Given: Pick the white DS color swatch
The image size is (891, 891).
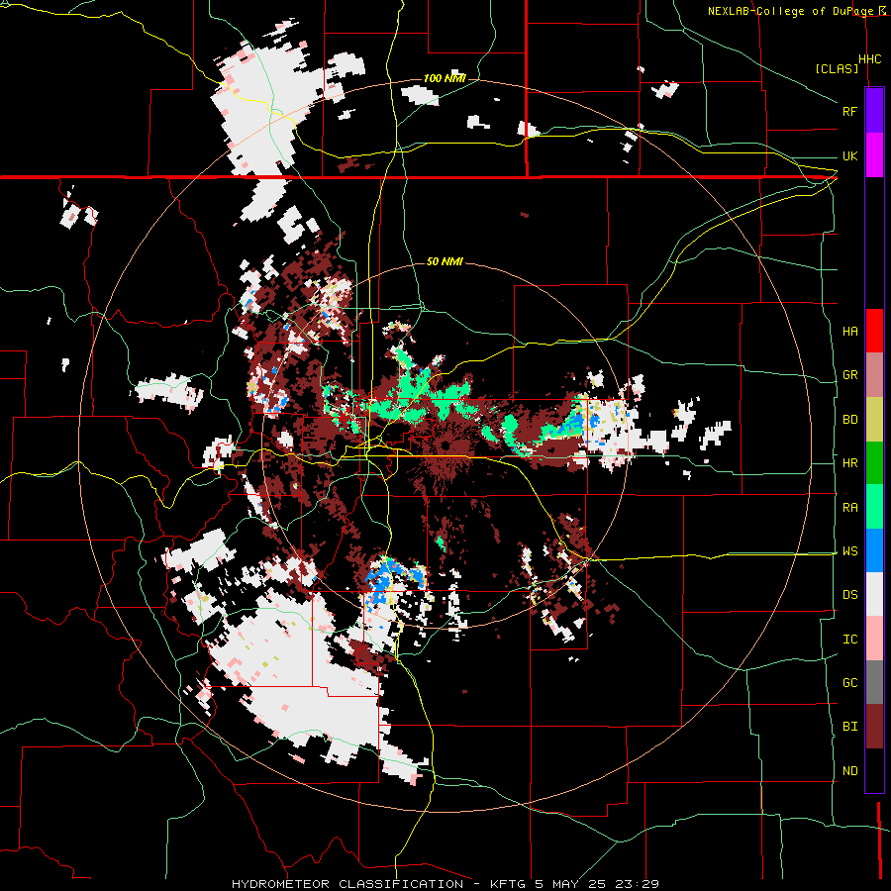Looking at the screenshot, I should pos(874,594).
